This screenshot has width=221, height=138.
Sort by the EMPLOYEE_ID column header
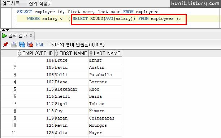36,53
